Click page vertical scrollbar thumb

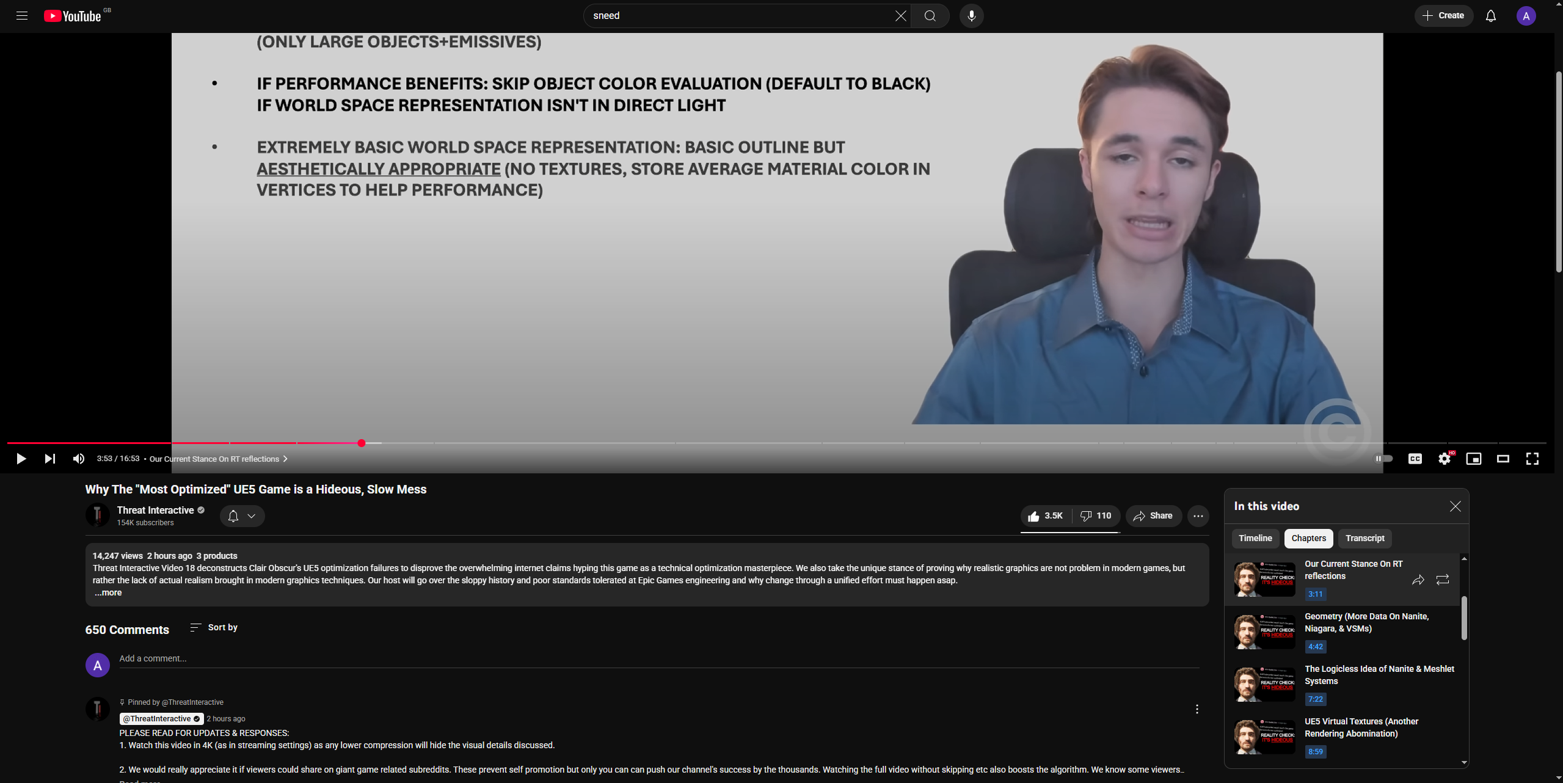[1558, 172]
